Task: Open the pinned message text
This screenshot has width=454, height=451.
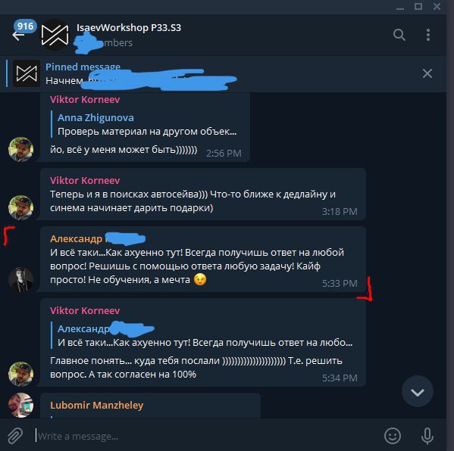Action: point(141,73)
